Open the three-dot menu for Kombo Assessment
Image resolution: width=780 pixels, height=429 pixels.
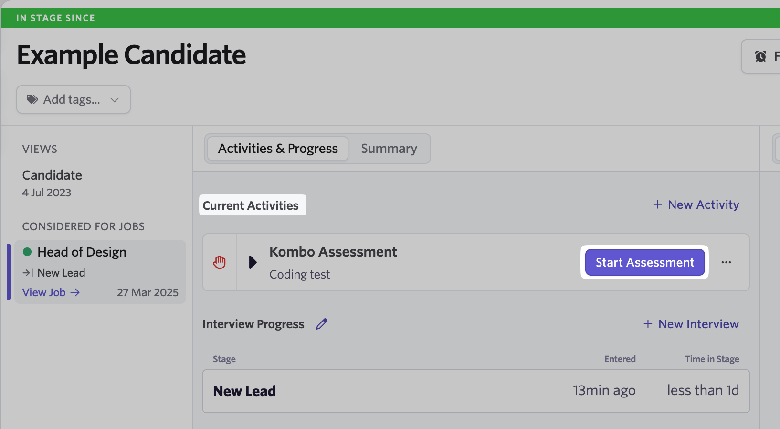(x=726, y=262)
